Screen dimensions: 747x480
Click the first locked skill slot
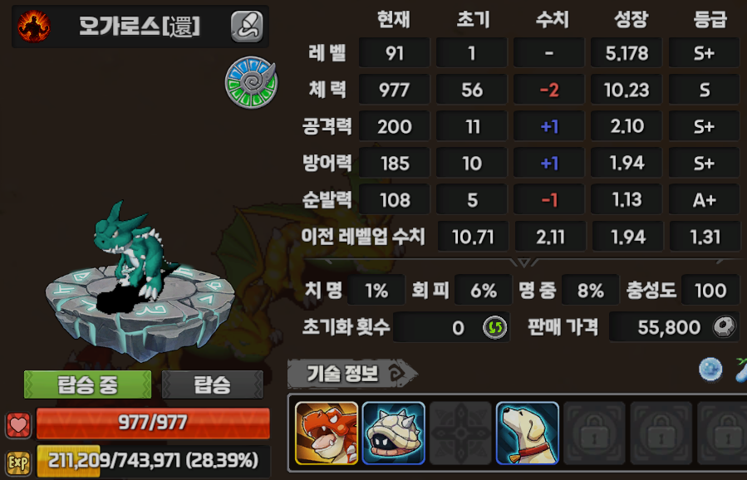[594, 433]
